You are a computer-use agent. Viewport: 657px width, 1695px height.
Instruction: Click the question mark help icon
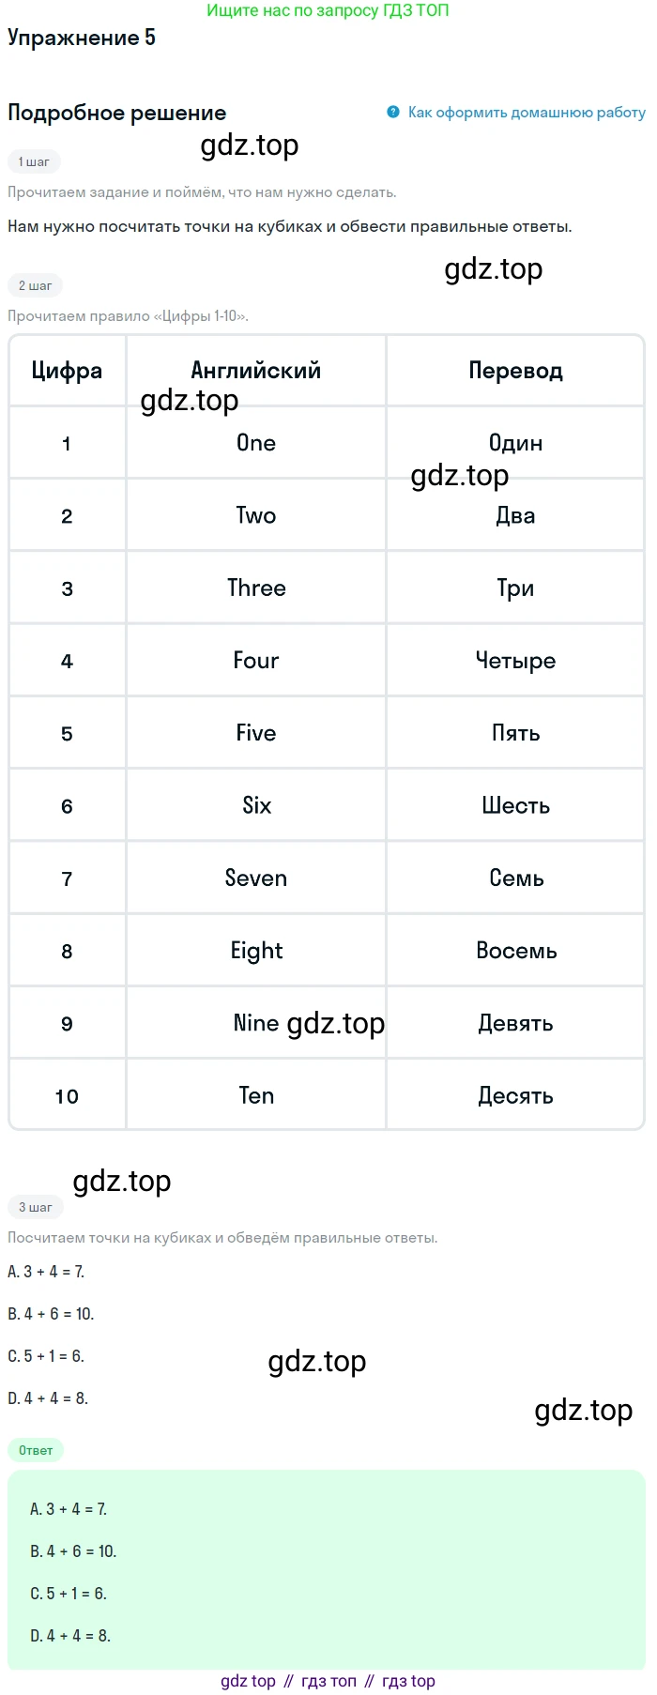[x=393, y=112]
